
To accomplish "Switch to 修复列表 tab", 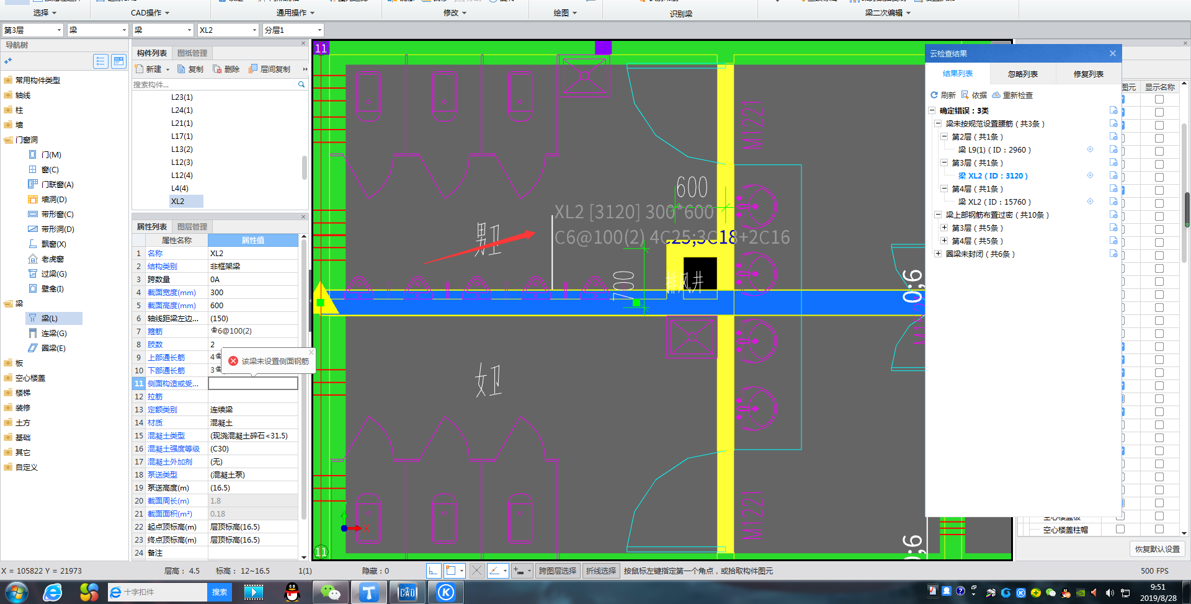I will point(1089,74).
